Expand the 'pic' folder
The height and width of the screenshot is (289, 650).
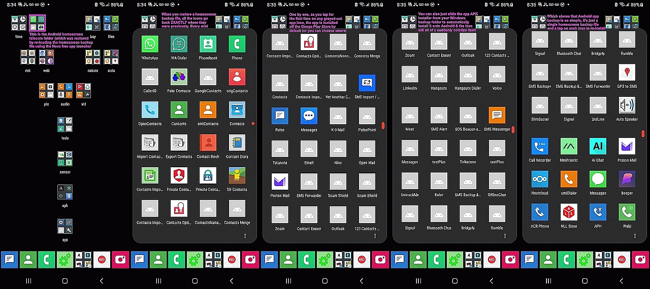(46, 90)
